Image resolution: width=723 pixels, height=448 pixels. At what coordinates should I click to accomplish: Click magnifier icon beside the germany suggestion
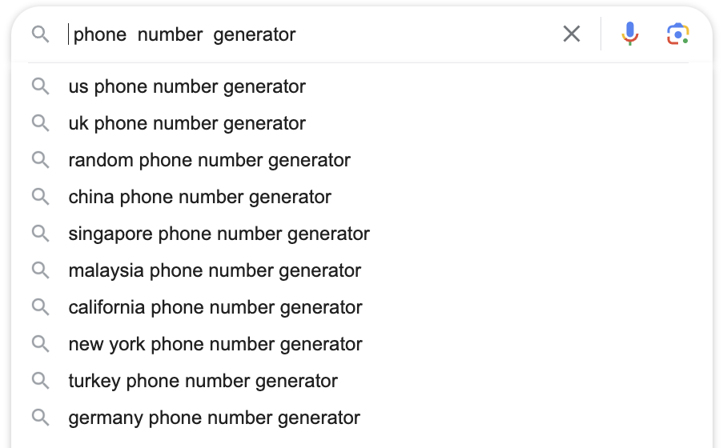point(40,418)
